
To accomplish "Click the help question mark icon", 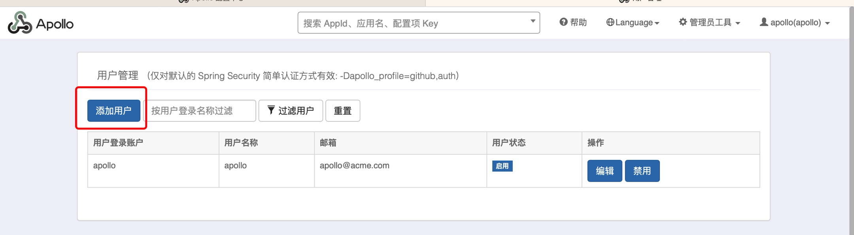I will pyautogui.click(x=563, y=22).
